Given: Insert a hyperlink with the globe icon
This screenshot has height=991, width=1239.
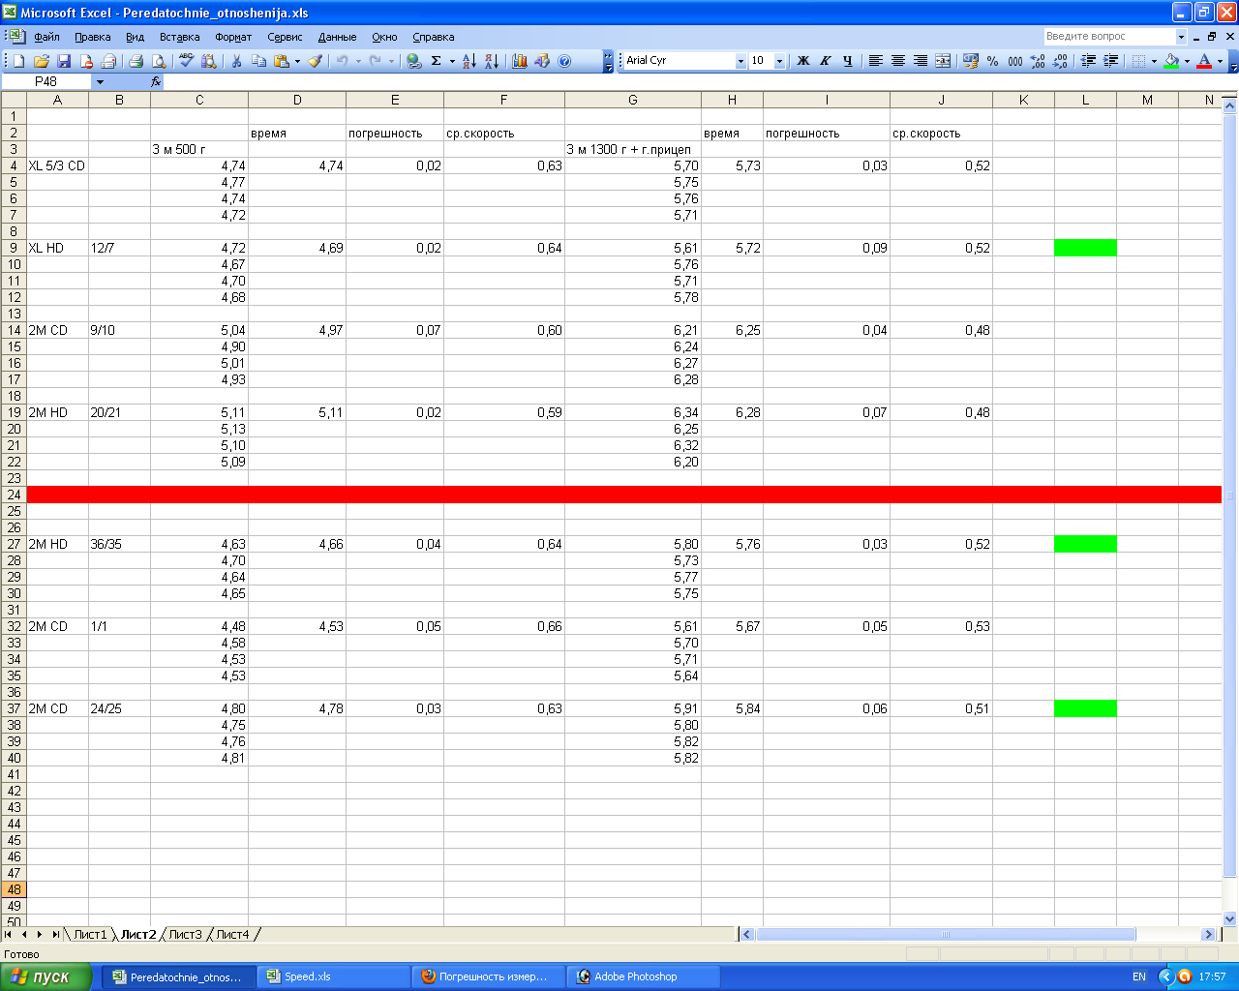Looking at the screenshot, I should point(414,61).
